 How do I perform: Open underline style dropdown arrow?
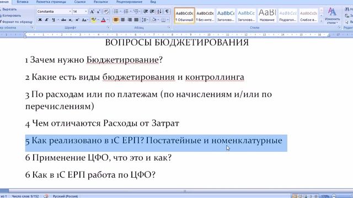(x=58, y=20)
